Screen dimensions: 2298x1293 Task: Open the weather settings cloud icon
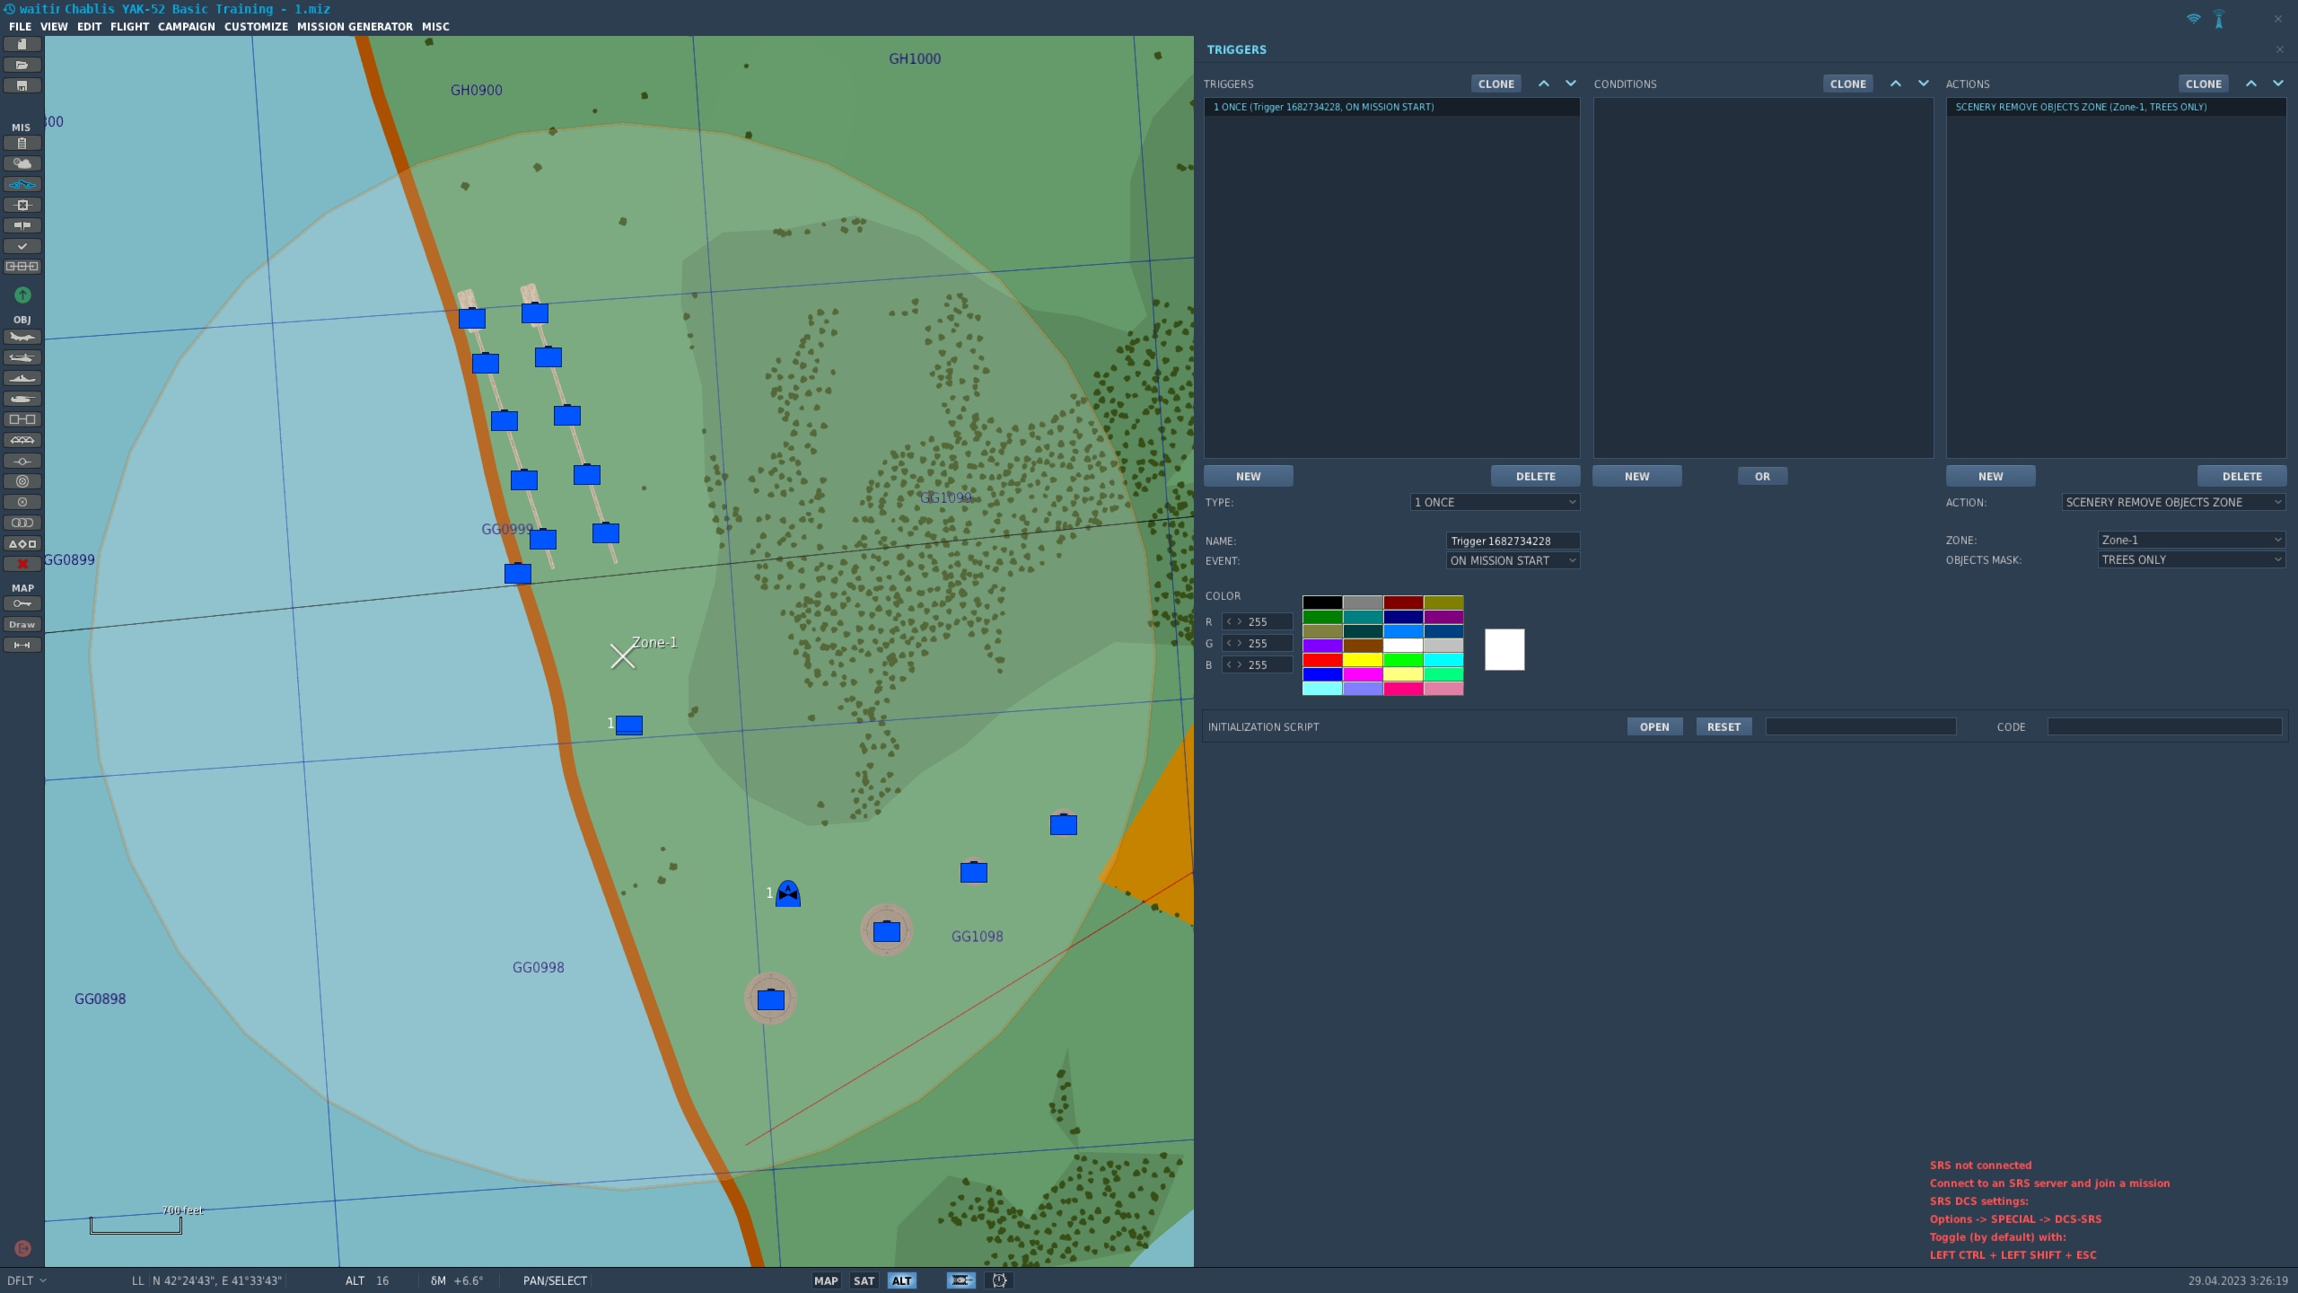[22, 163]
